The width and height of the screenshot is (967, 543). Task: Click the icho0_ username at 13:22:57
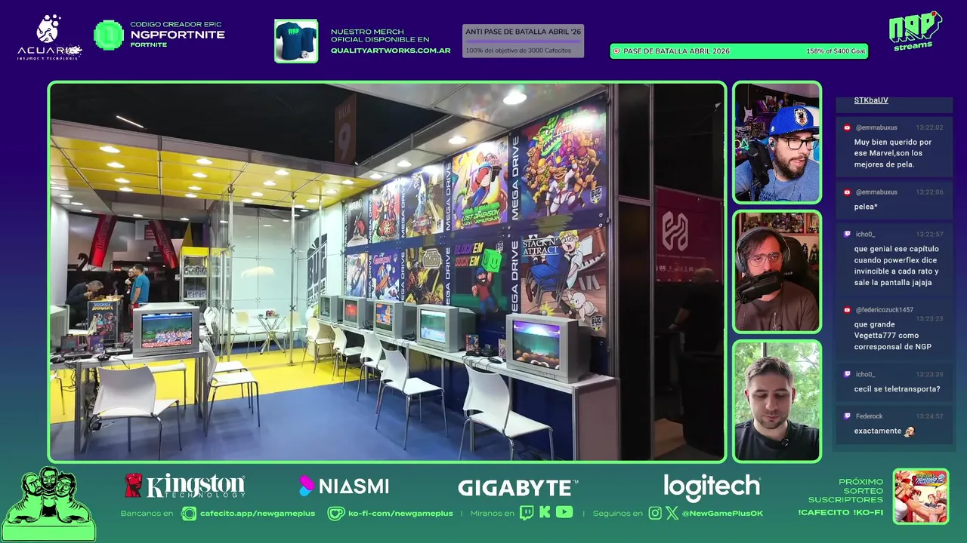865,235
